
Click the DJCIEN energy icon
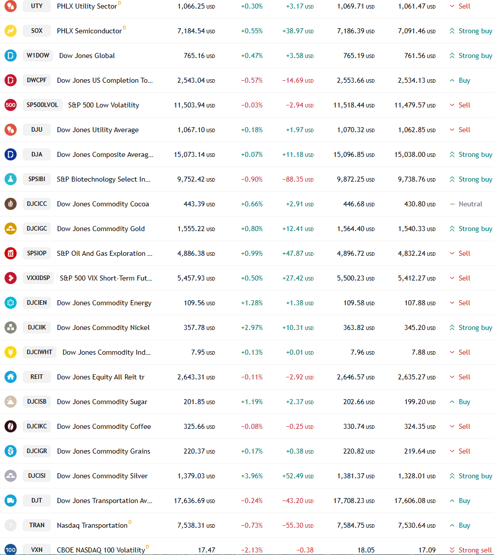[x=11, y=303]
